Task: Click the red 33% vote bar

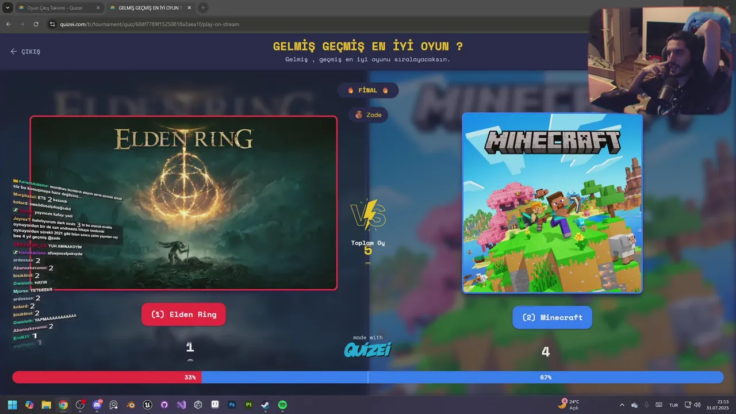Action: 107,377
